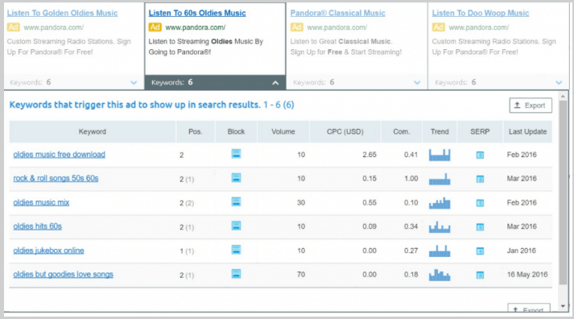Screen dimensions: 574x319
Task: Open the Block icon for oldies jukebox online
Action: click(236, 250)
